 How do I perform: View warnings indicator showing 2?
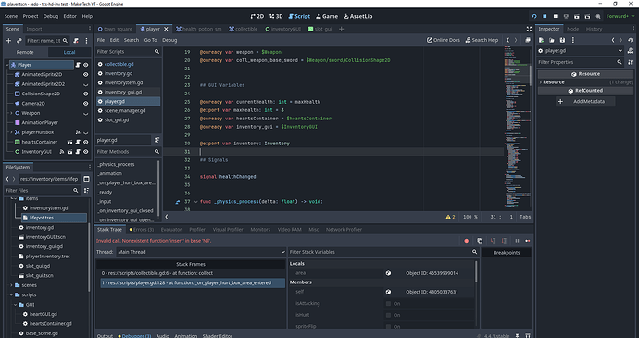click(451, 217)
